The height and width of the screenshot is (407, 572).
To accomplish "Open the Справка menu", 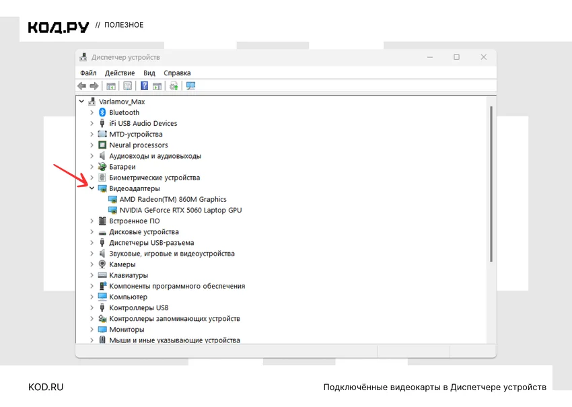I will [x=177, y=73].
